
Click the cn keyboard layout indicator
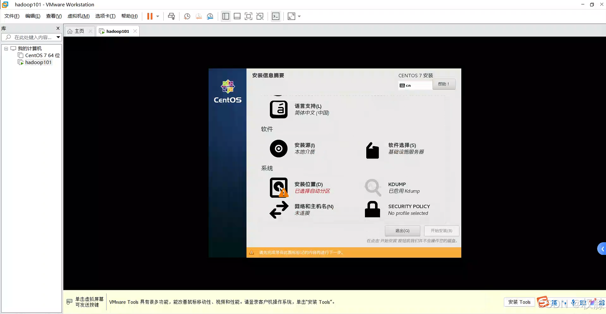415,85
